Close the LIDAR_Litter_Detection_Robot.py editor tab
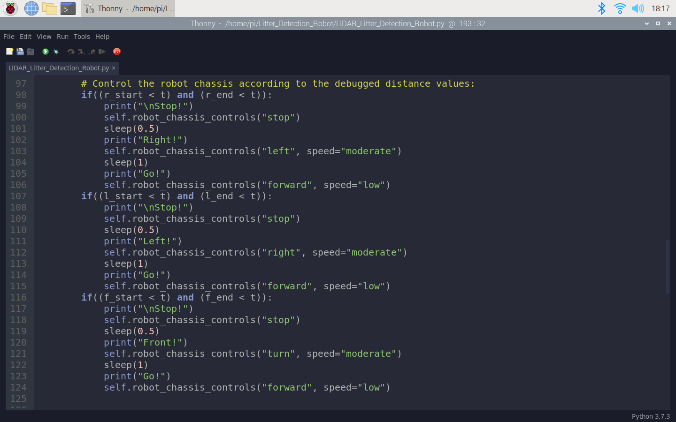This screenshot has width=676, height=422. point(114,68)
